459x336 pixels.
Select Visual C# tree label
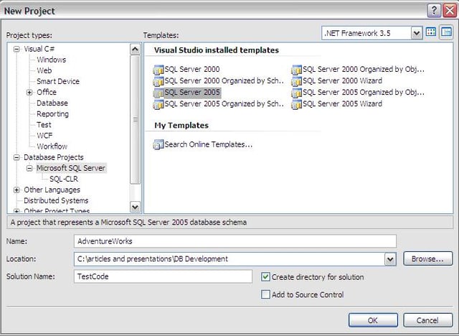(39, 49)
